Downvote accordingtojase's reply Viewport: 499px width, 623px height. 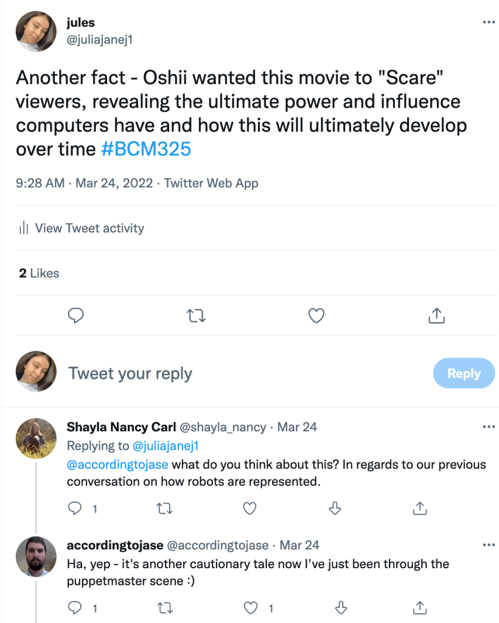coord(341,607)
